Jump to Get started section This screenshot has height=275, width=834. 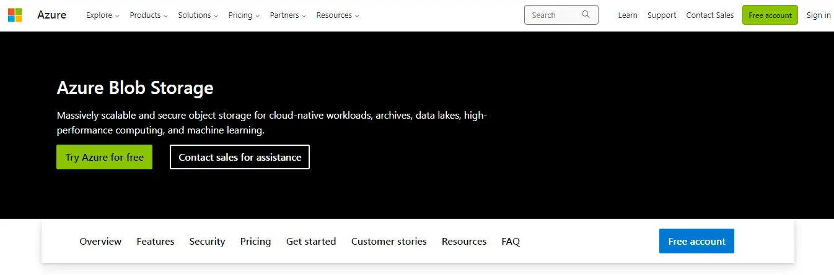pyautogui.click(x=311, y=241)
